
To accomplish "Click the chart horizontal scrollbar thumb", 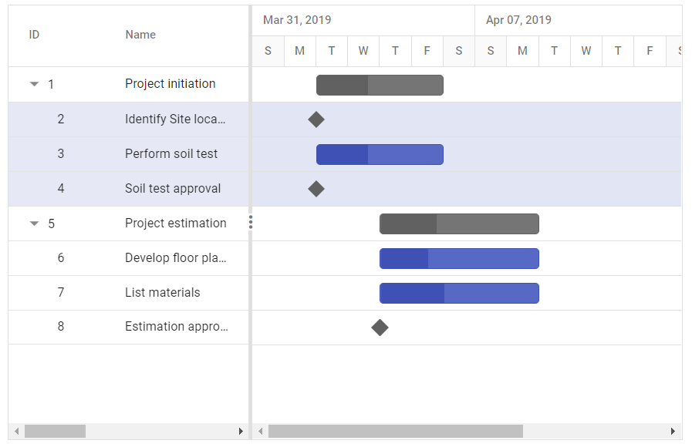I will pos(396,431).
